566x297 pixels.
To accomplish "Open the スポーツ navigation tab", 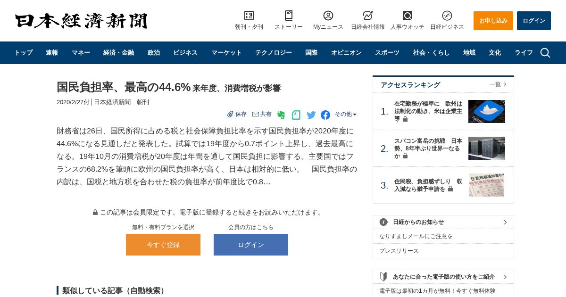I will click(387, 53).
